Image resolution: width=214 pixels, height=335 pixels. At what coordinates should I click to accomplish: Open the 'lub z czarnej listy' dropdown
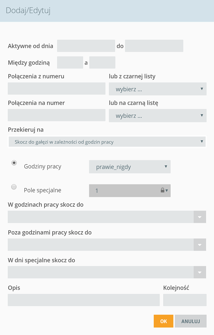157,89
